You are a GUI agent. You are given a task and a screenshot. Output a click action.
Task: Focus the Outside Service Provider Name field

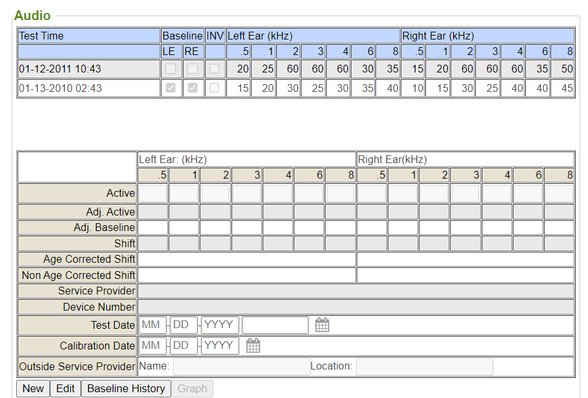pos(241,366)
